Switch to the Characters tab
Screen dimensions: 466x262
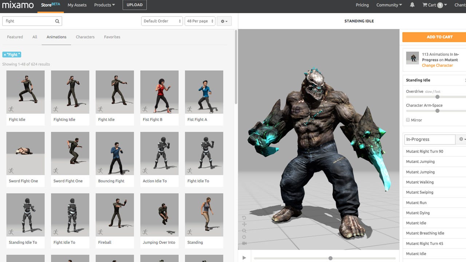click(85, 37)
